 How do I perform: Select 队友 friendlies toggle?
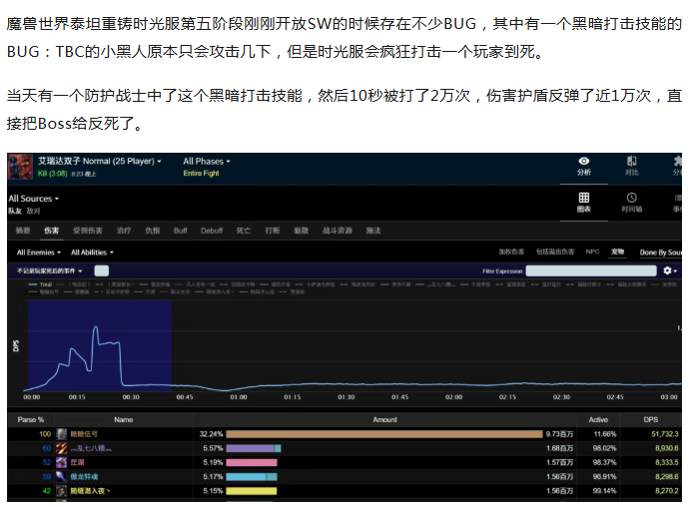(x=15, y=211)
